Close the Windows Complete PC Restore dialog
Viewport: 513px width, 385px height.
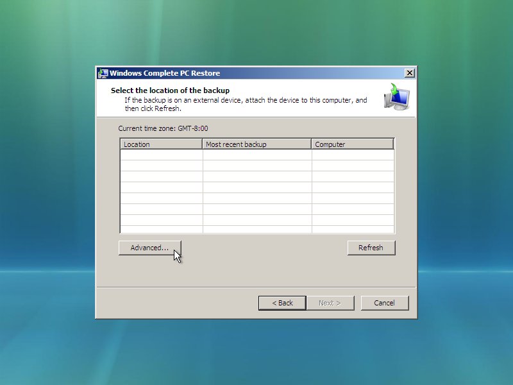pyautogui.click(x=410, y=73)
